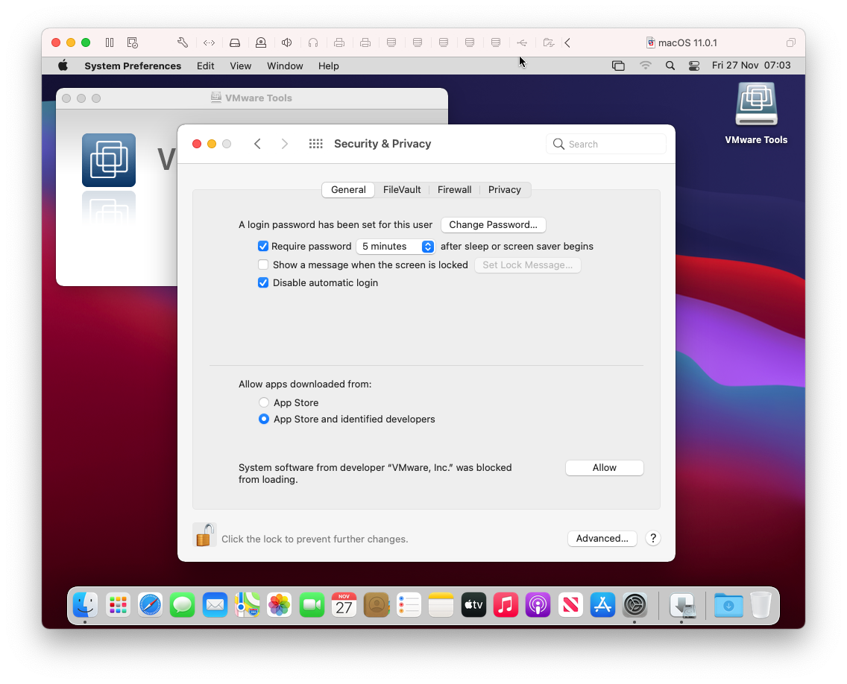The height and width of the screenshot is (684, 847).
Task: Switch to the FileVault tab
Action: coord(402,190)
